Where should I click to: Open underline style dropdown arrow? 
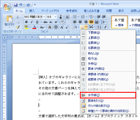41,22
